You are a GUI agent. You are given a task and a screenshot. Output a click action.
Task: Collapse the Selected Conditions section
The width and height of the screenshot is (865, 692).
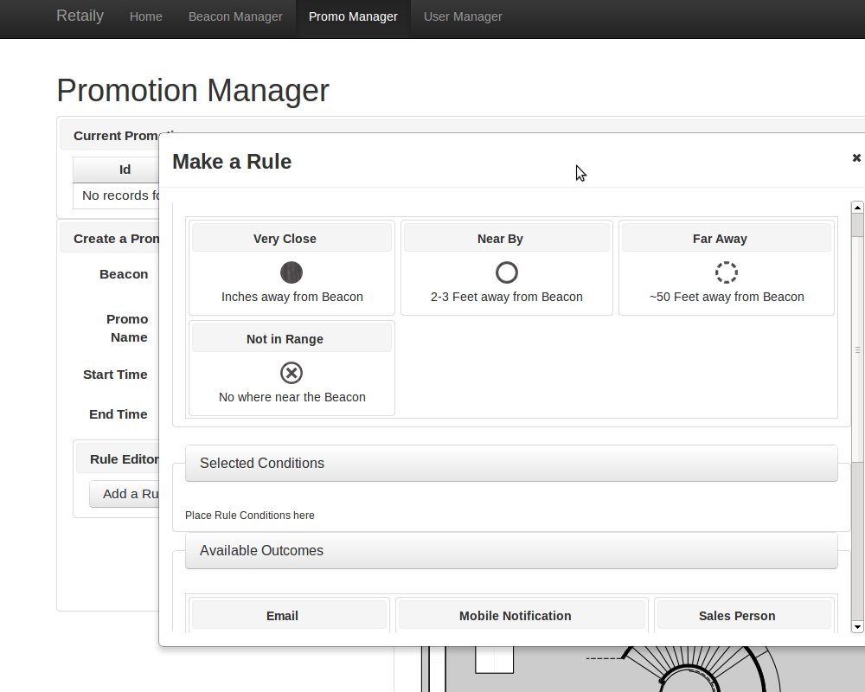click(x=511, y=463)
